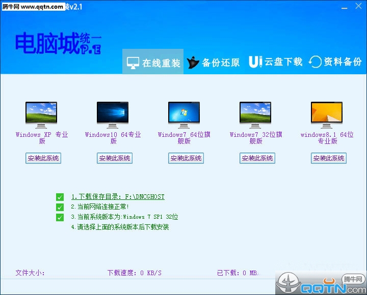Select the windows8.1 64位专业版 monitor thumbnail

[327, 115]
